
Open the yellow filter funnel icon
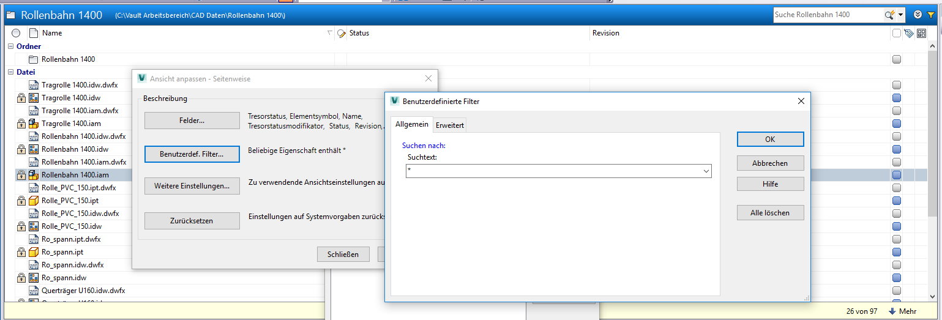(x=930, y=15)
